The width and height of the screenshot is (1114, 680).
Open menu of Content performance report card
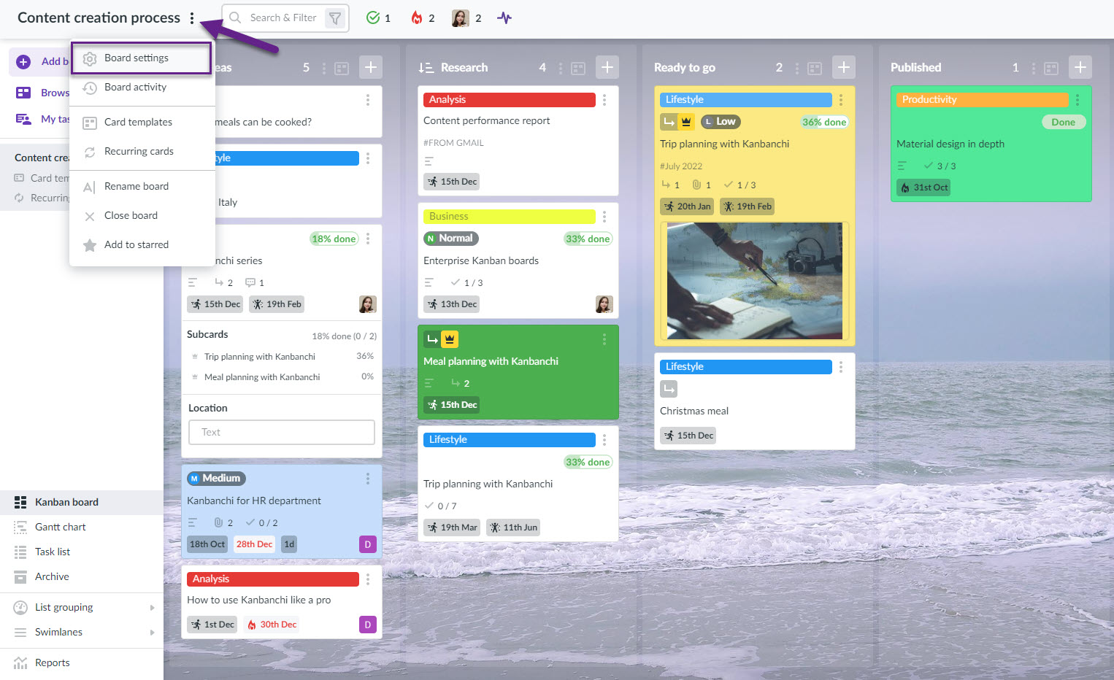point(604,100)
